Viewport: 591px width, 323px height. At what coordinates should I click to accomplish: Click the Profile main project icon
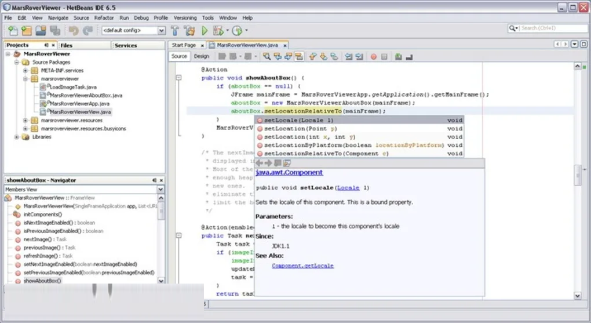(x=237, y=31)
